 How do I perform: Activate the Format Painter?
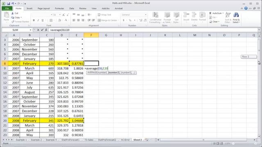[20, 22]
